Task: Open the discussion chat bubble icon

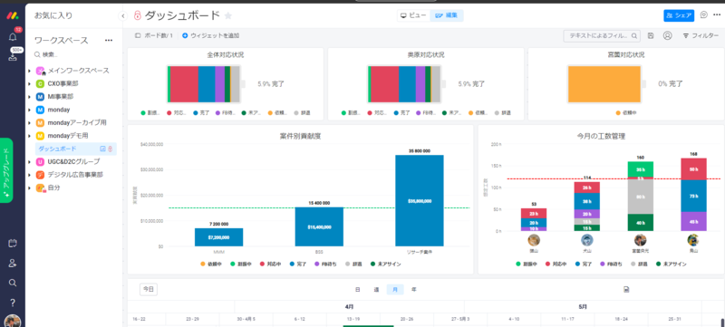Action: click(704, 15)
